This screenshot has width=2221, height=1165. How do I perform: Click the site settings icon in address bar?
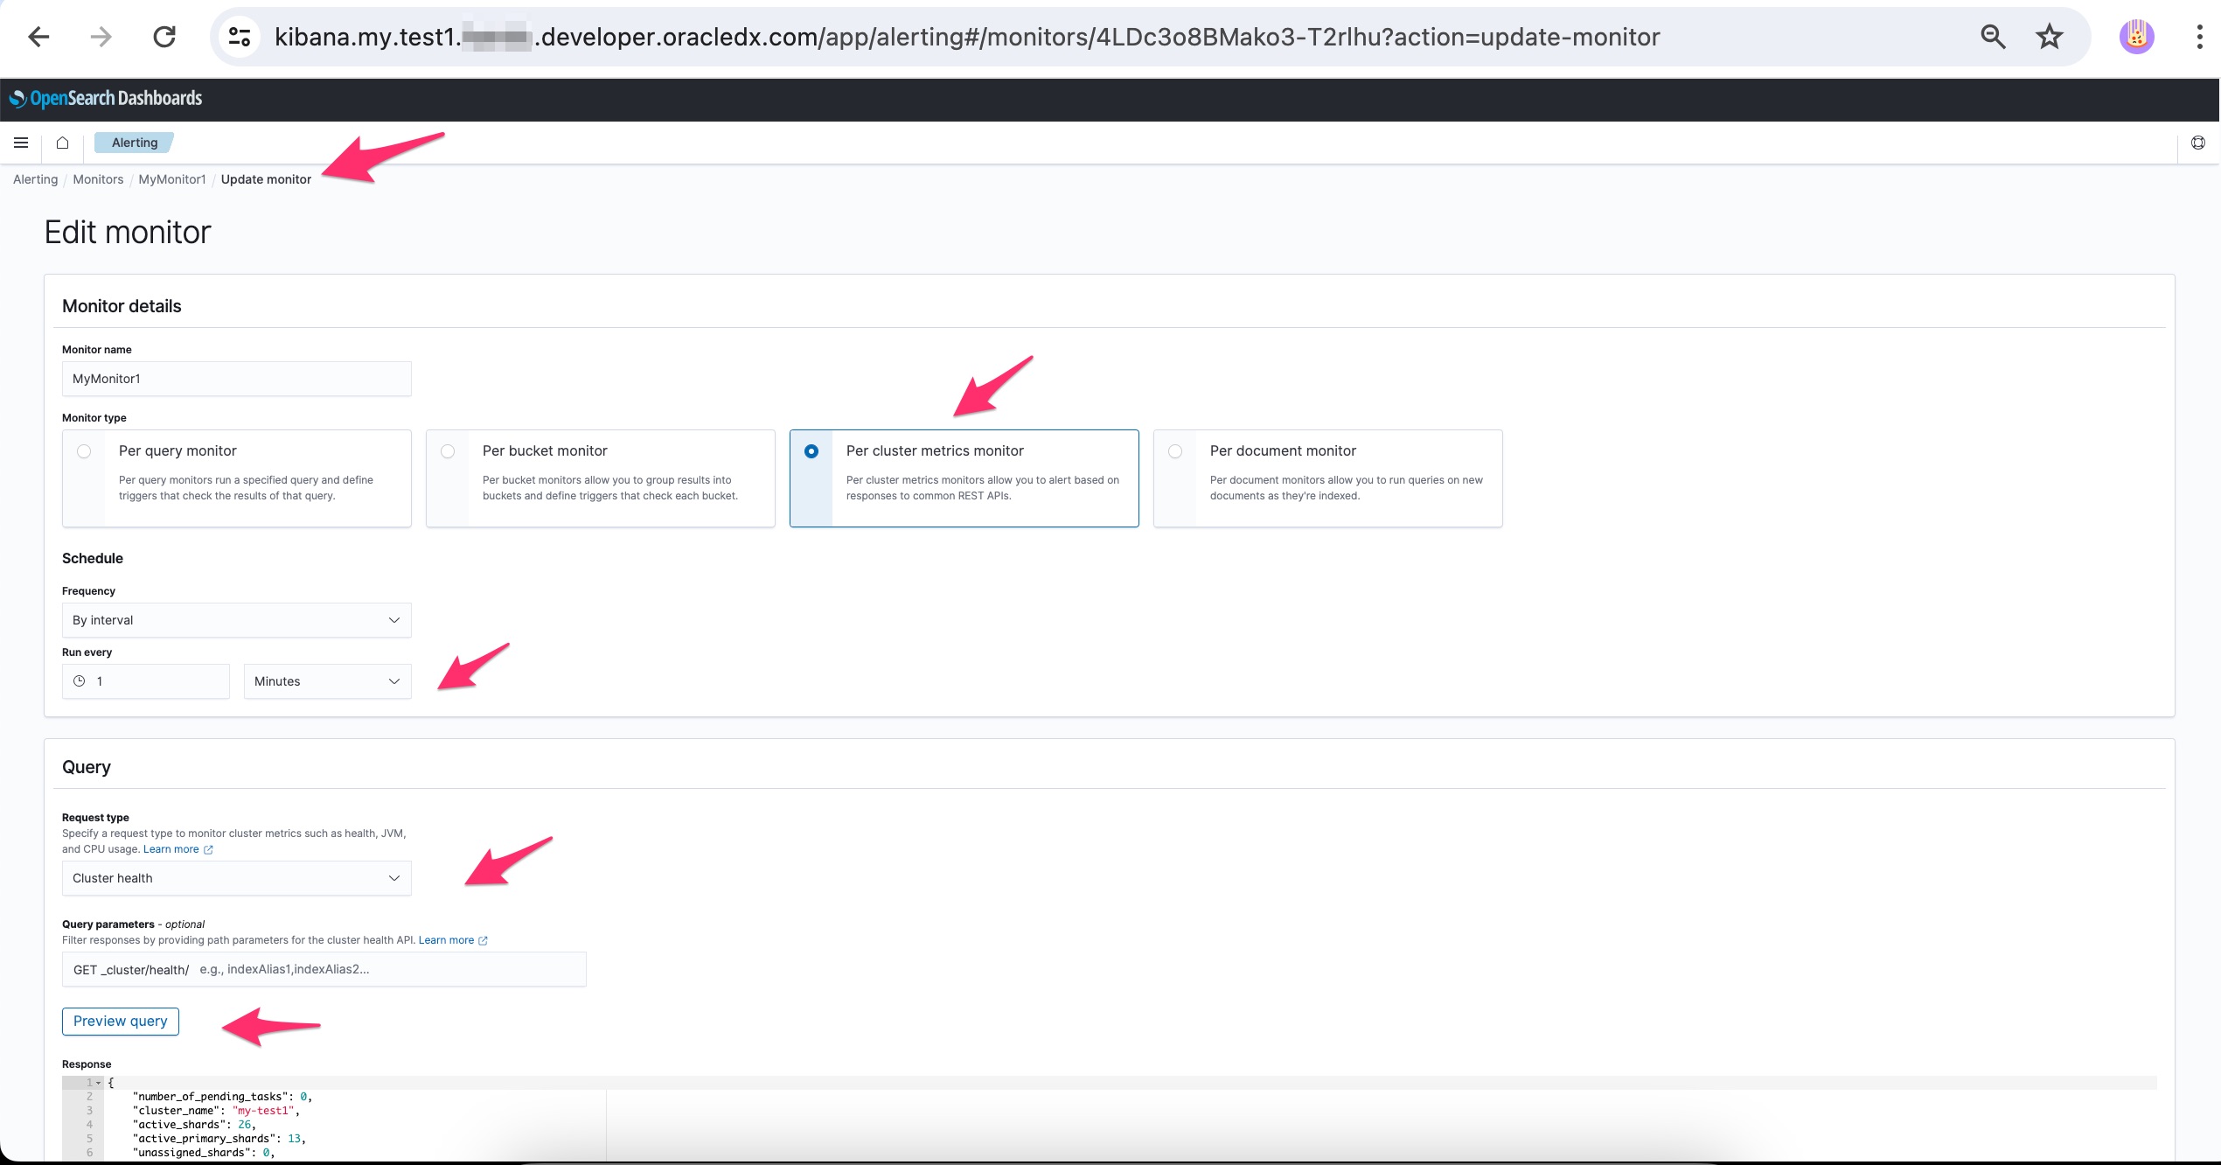coord(240,37)
